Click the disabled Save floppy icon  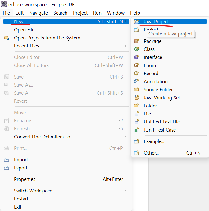[7, 77]
